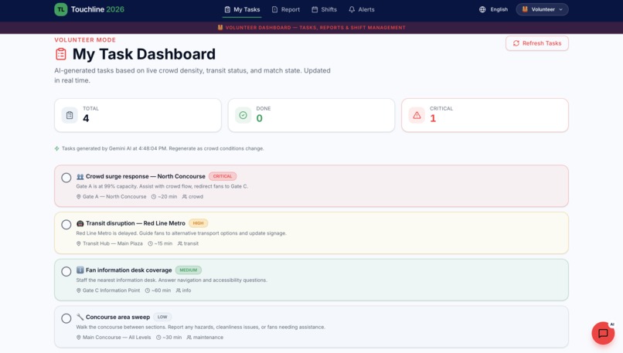
Task: Click the metro emoji on Transit disruption task
Action: coord(80,223)
